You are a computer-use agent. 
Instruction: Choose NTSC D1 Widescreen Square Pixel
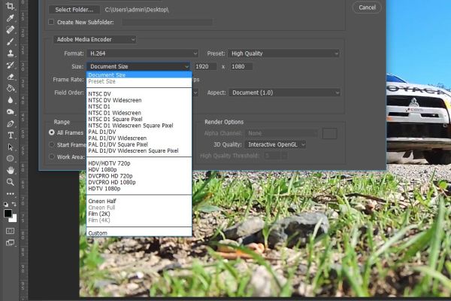coord(139,126)
